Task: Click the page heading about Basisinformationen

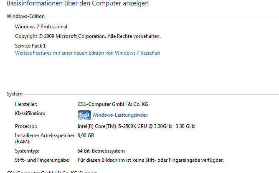Action: click(x=78, y=4)
